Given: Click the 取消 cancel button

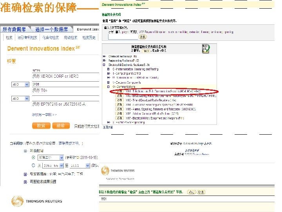Looking at the screenshot, I should pos(201,192).
